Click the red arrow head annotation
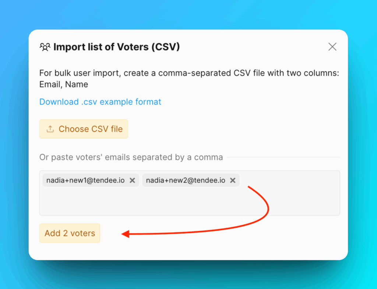Screen dimensions: 377x289 pos(126,234)
